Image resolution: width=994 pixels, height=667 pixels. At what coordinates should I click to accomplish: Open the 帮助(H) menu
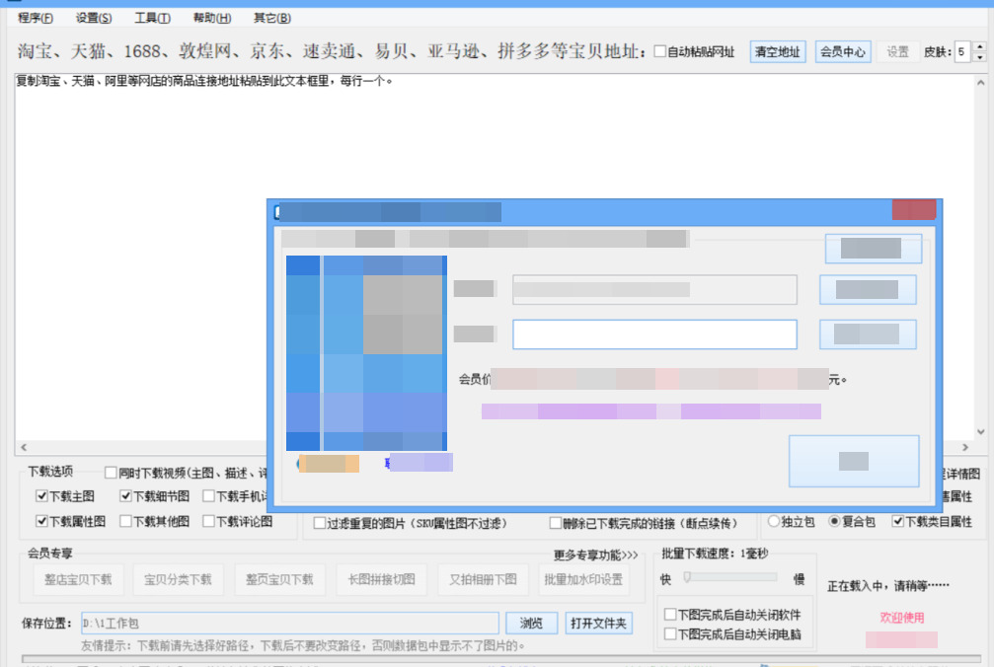(x=212, y=18)
